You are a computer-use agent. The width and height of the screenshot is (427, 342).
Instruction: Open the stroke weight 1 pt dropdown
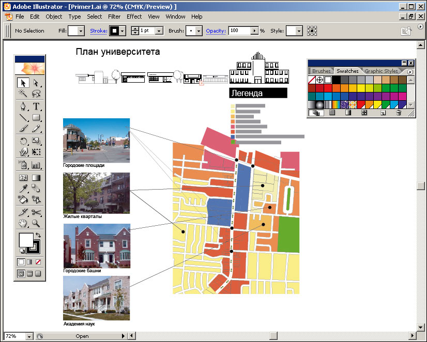159,31
